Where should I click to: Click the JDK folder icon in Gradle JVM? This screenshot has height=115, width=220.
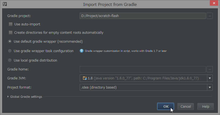(x=85, y=78)
